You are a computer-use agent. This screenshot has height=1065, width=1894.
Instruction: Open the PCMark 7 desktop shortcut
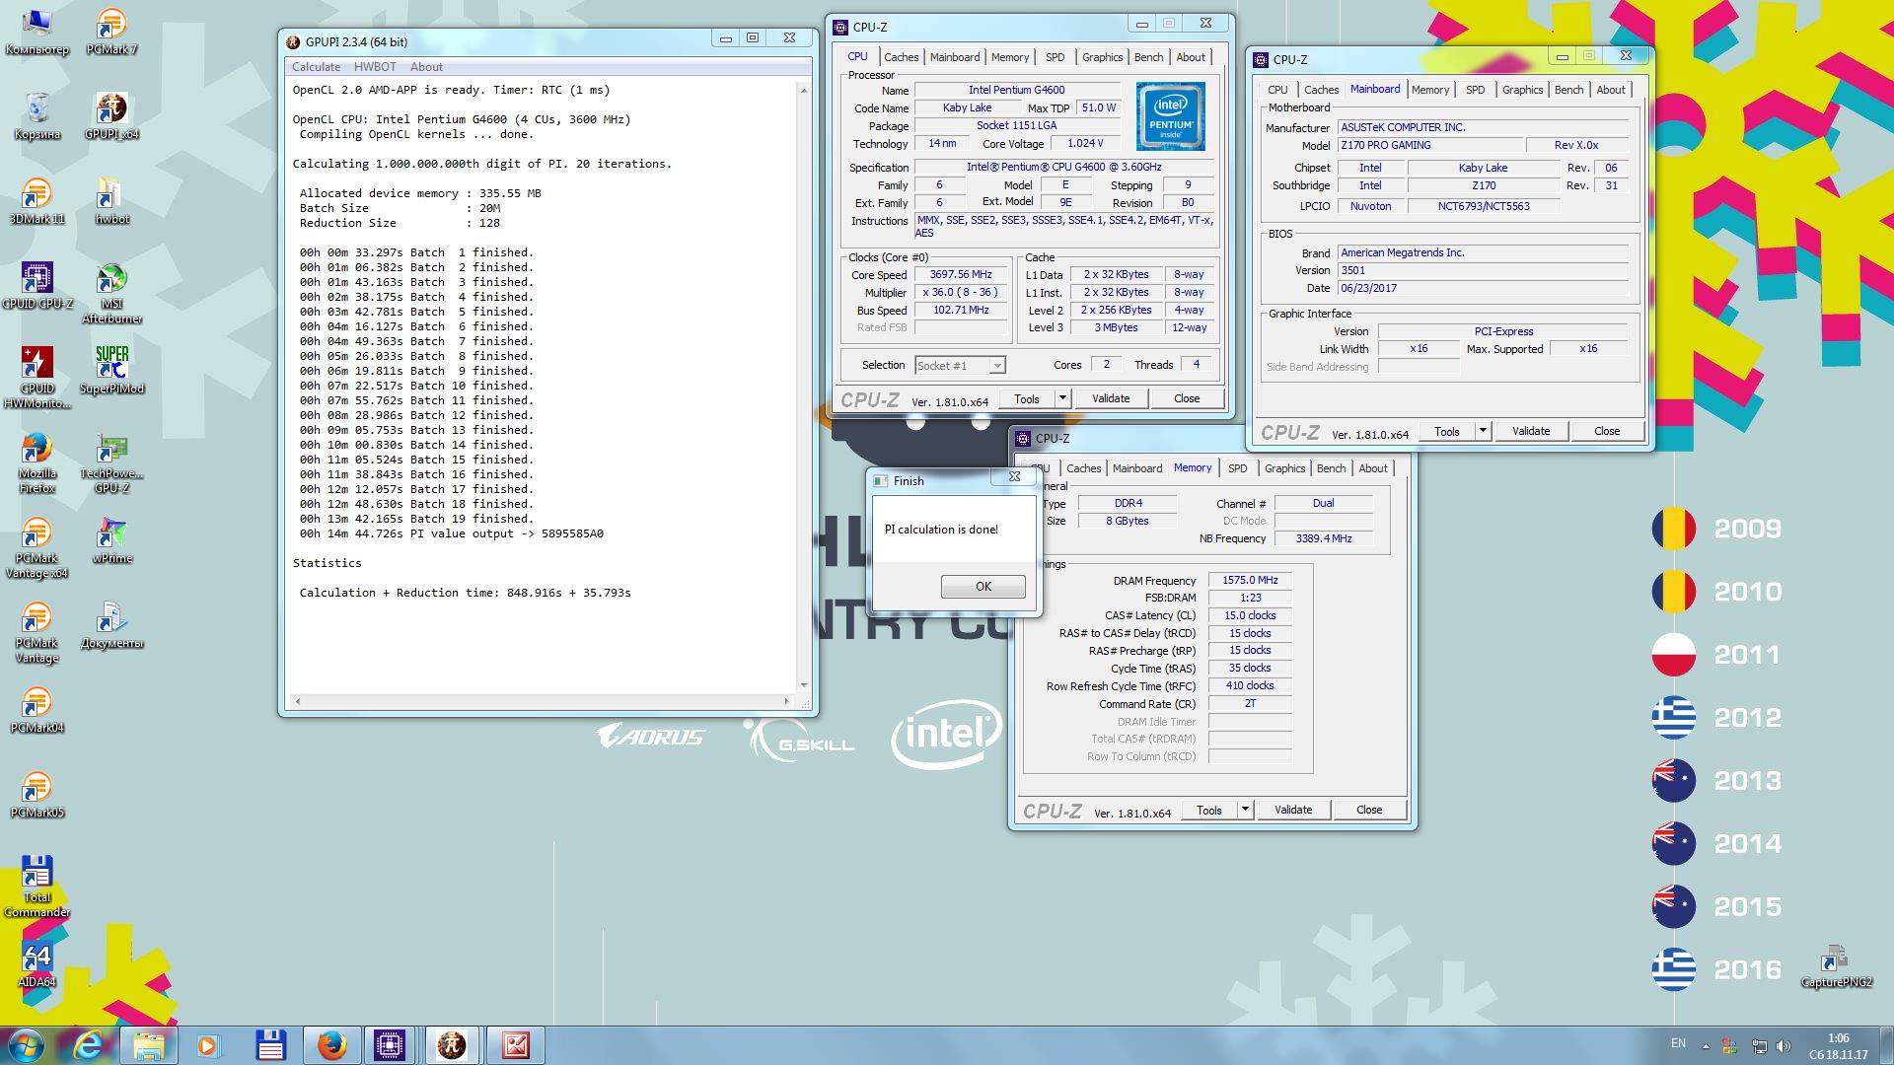[x=111, y=32]
